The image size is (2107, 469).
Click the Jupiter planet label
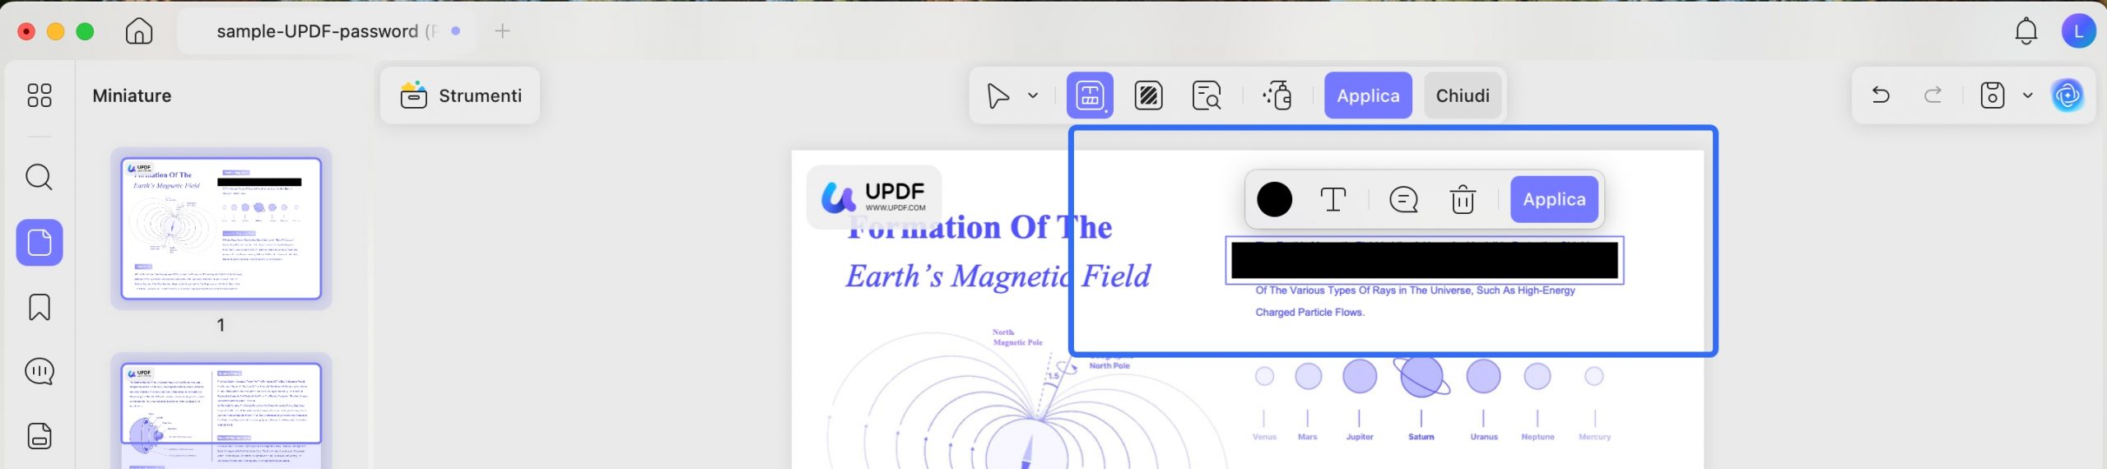(1359, 437)
